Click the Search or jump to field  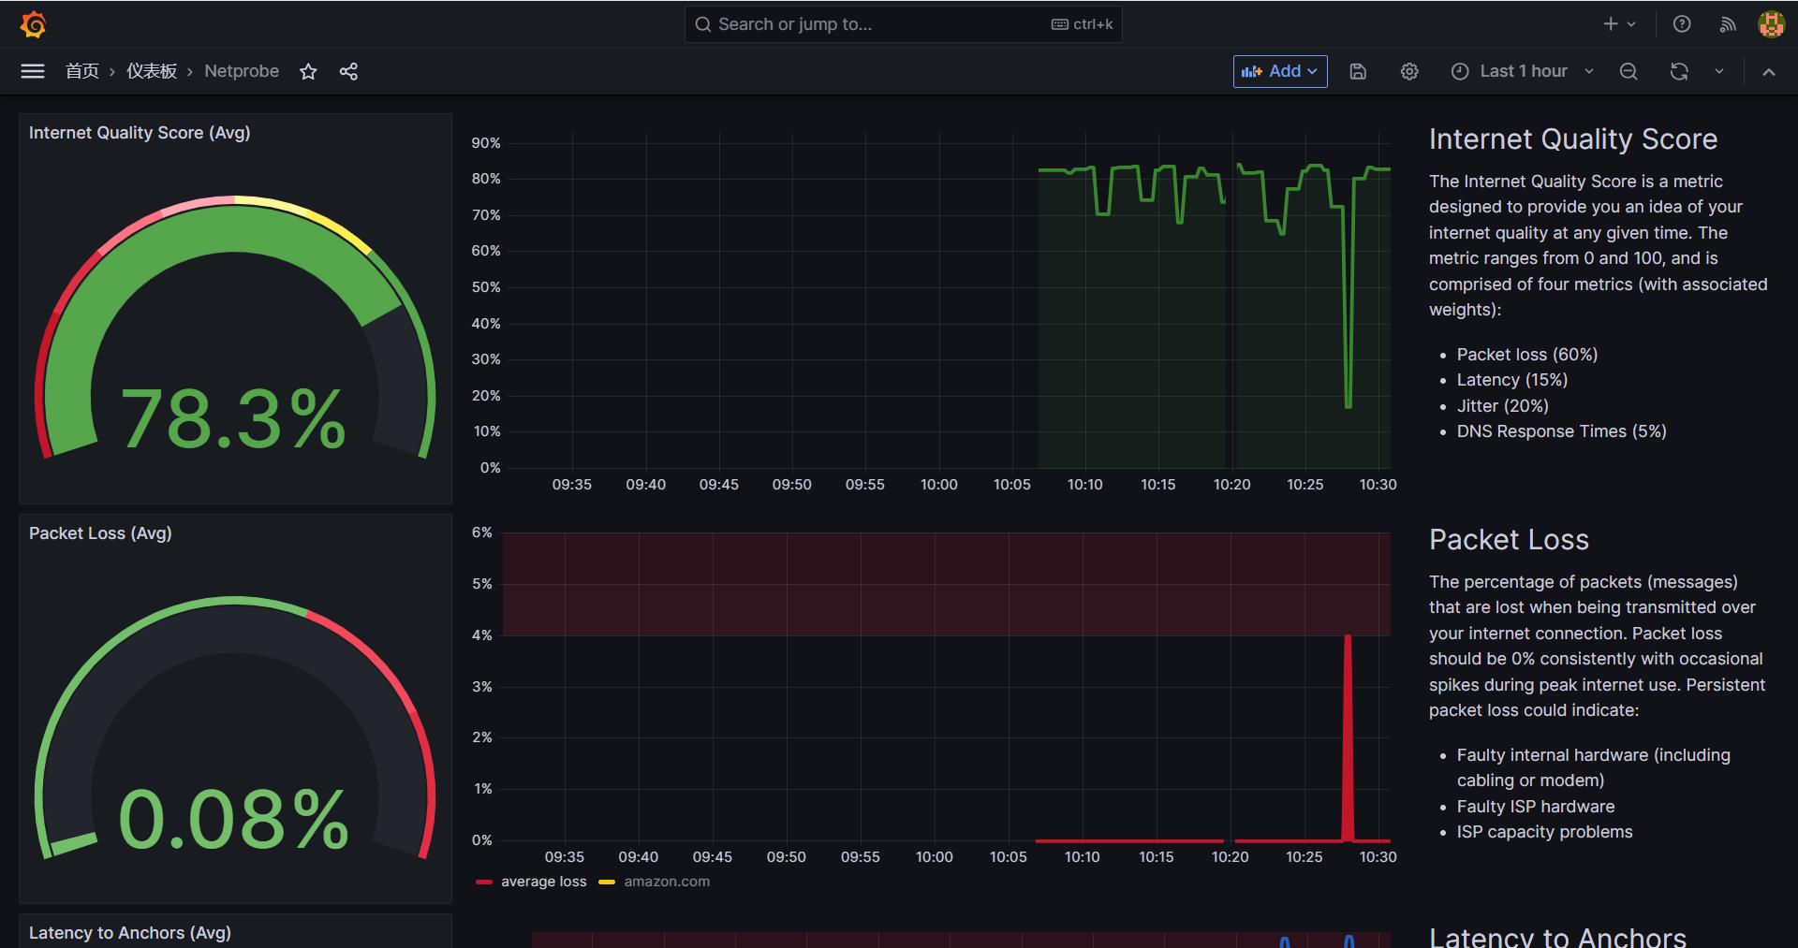(904, 24)
